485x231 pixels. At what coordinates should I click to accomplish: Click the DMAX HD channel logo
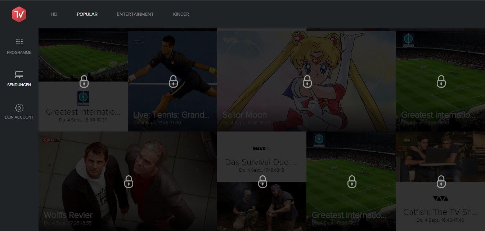point(262,149)
